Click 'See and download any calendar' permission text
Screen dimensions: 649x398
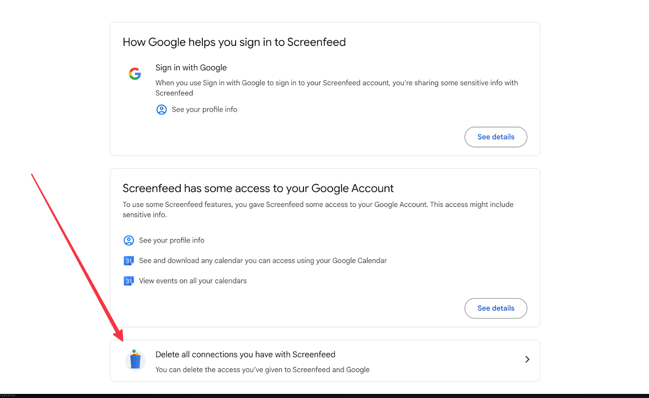(x=263, y=260)
